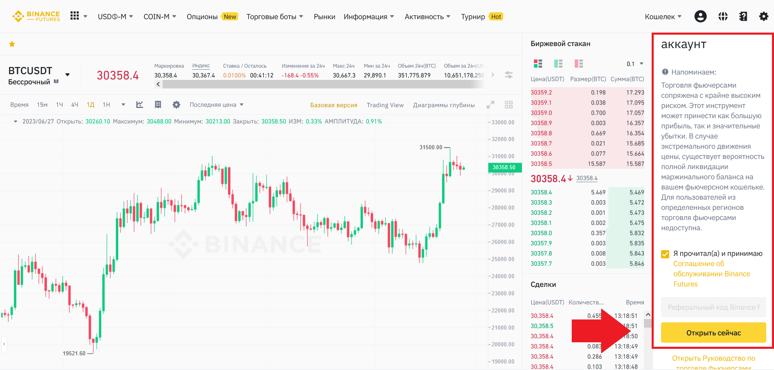Open the apps grid menu icon

75,16
